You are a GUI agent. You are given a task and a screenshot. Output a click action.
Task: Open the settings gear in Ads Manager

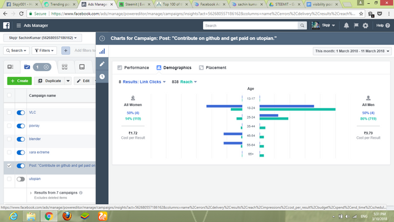click(365, 25)
